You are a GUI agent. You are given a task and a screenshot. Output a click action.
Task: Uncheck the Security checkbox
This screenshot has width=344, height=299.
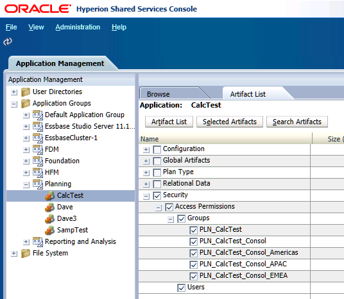(157, 195)
